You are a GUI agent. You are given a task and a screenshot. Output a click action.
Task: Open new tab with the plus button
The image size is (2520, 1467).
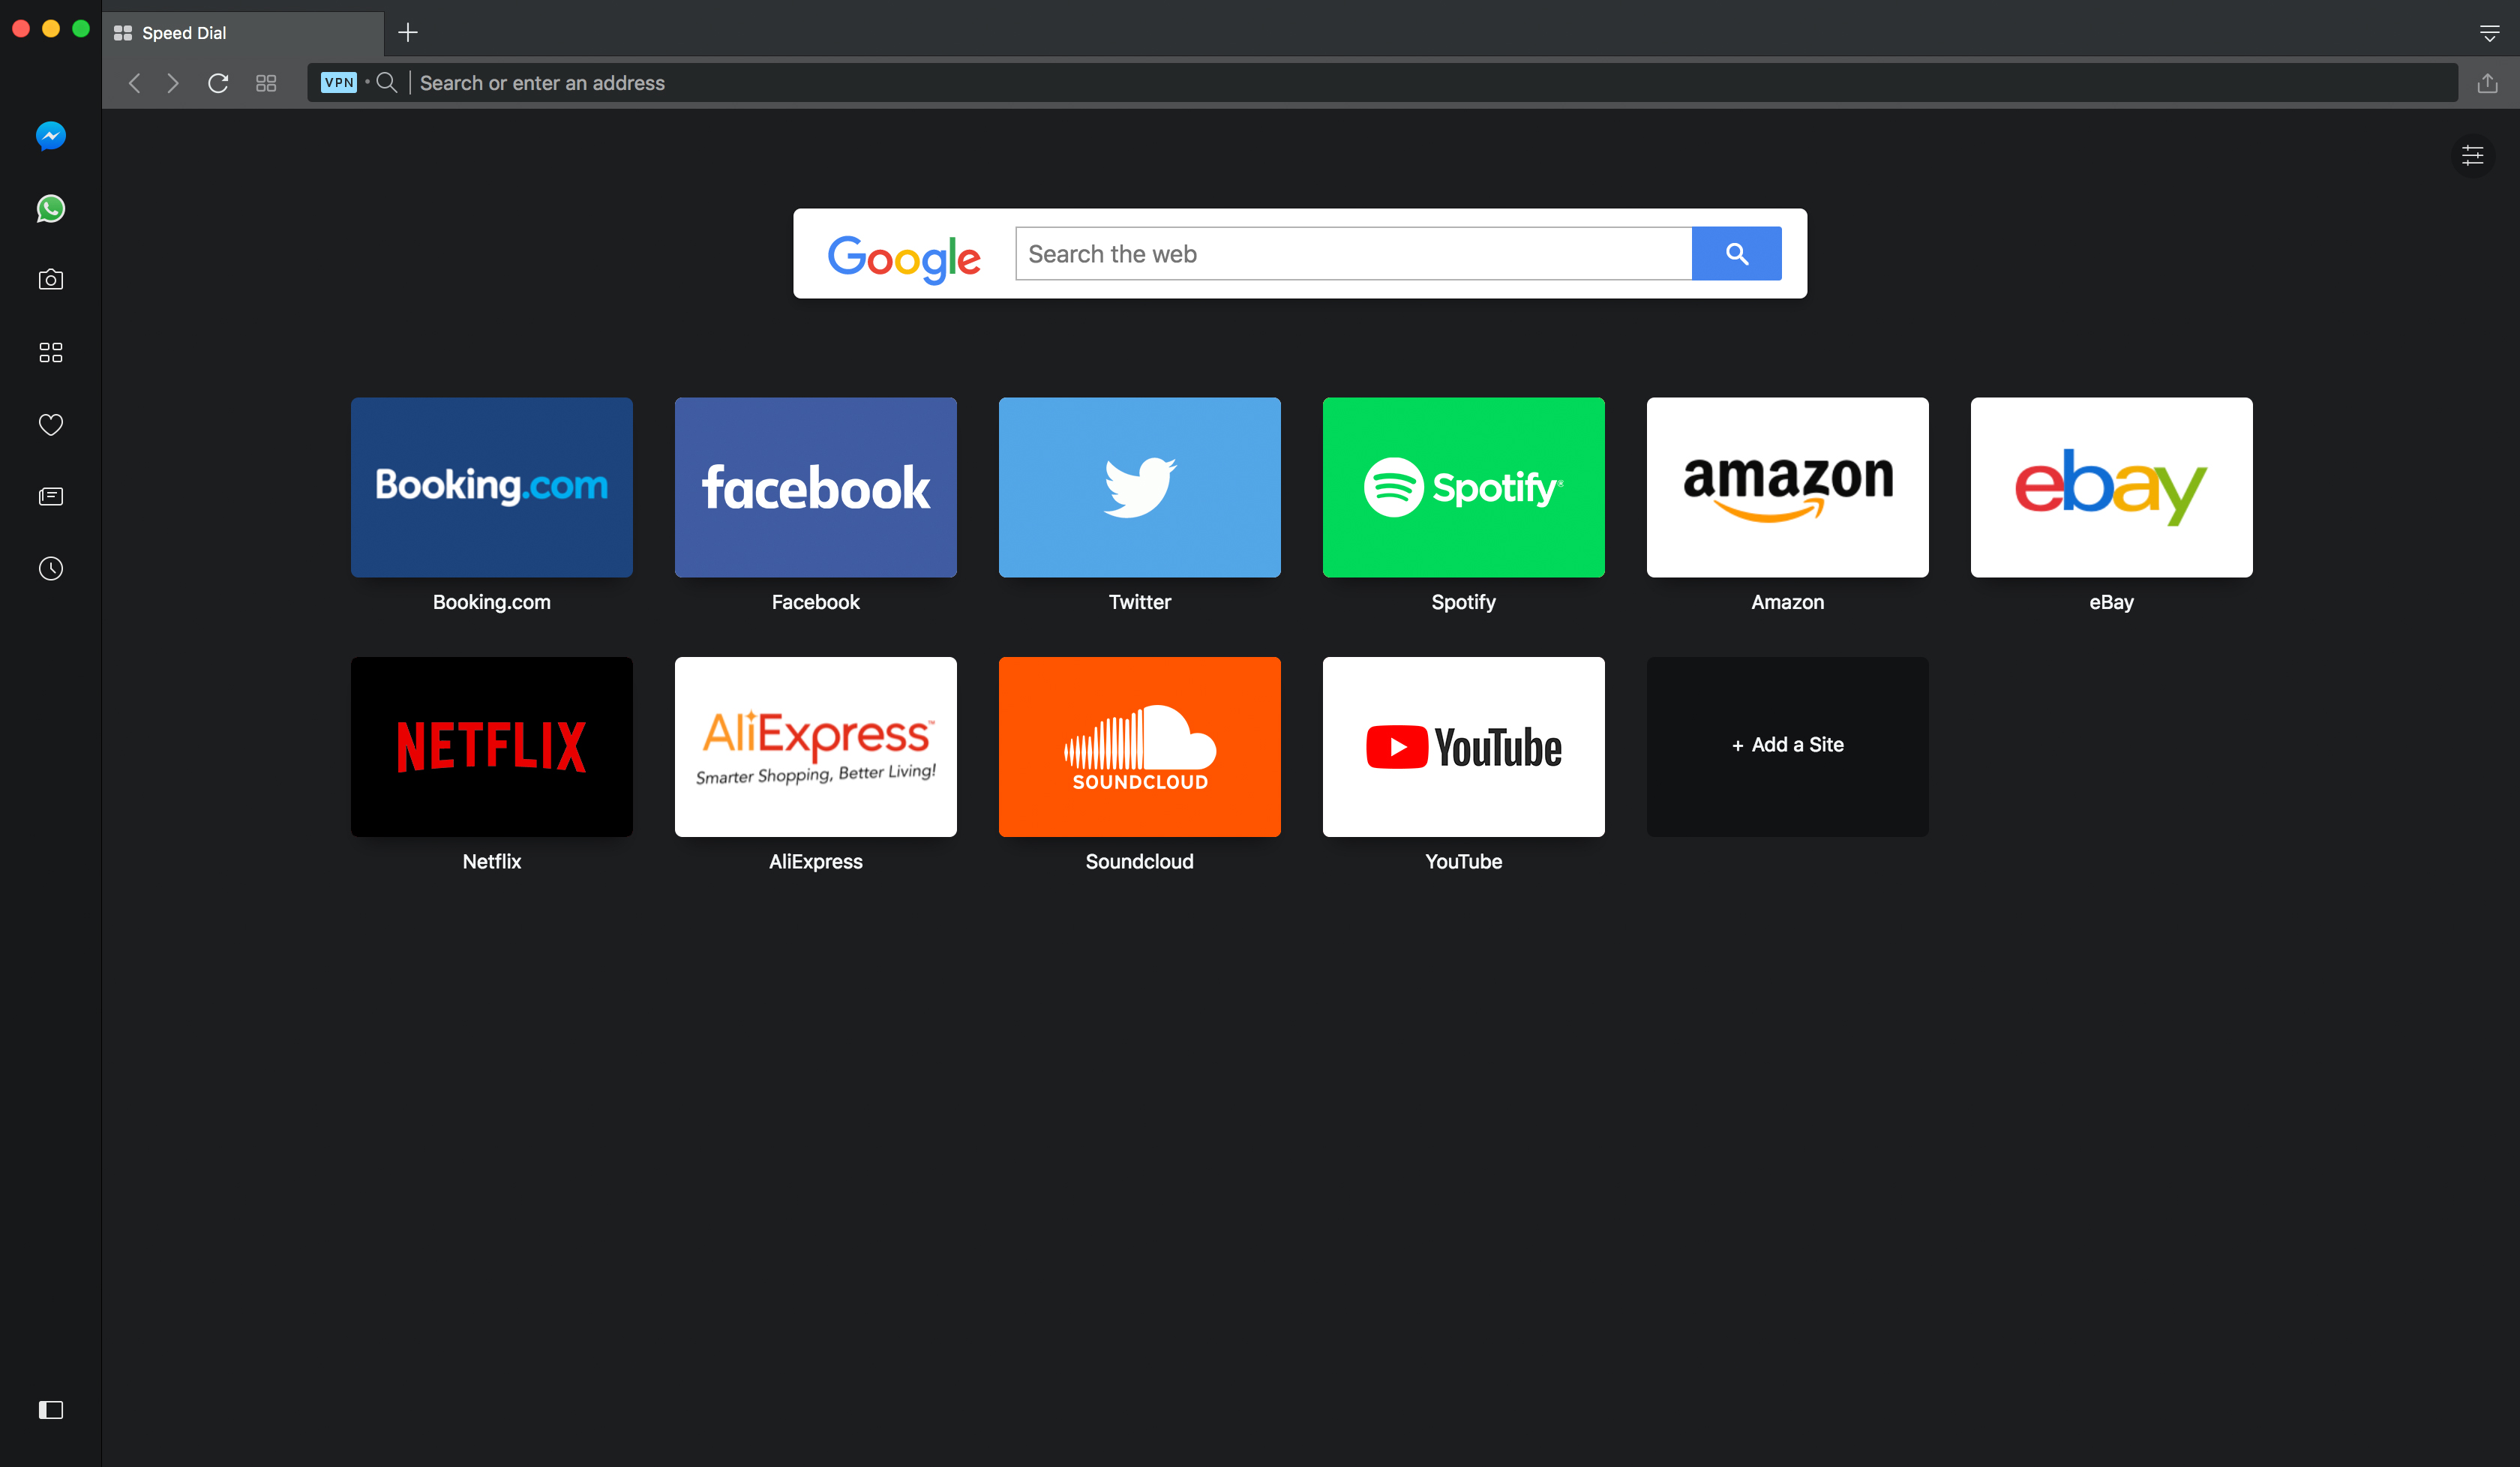click(x=409, y=30)
